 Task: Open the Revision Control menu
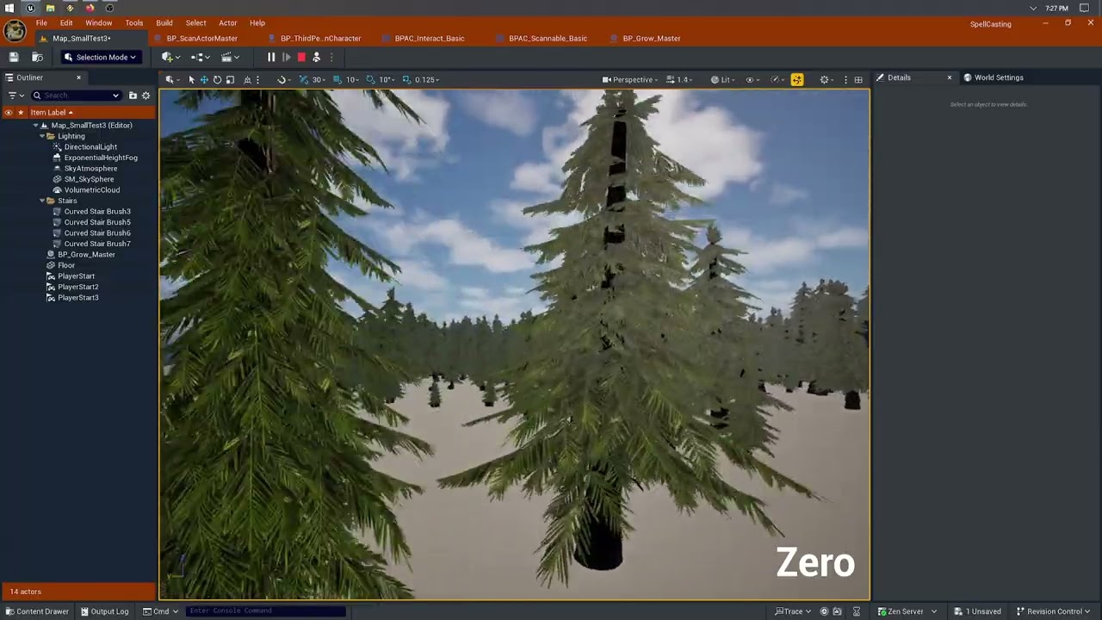(x=1054, y=611)
